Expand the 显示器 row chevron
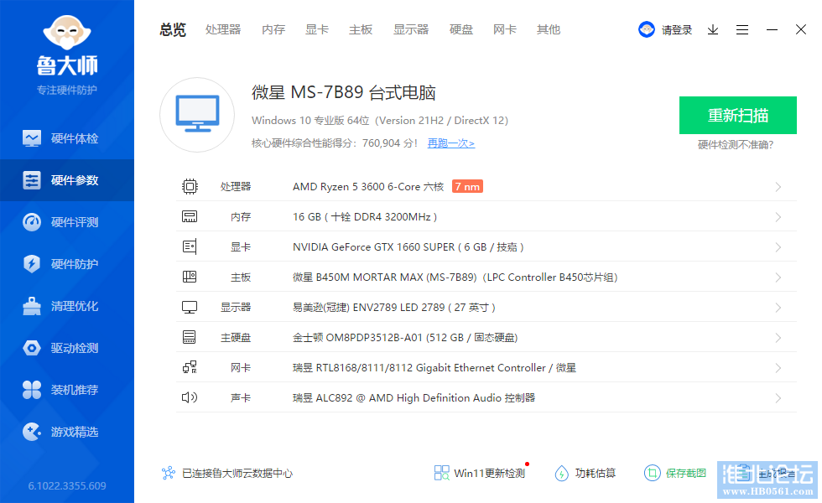 (x=778, y=308)
